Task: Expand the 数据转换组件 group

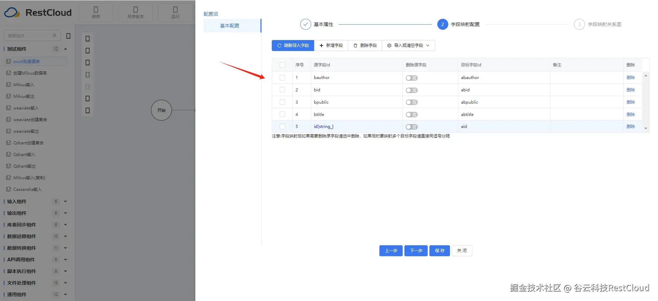Action: (65, 248)
